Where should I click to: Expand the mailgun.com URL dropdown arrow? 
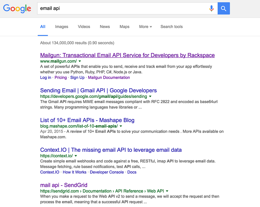80,61
